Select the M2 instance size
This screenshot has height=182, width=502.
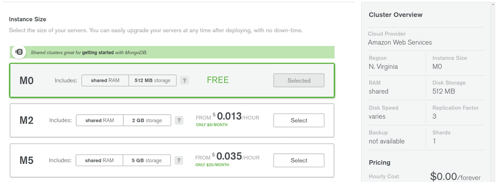(299, 120)
